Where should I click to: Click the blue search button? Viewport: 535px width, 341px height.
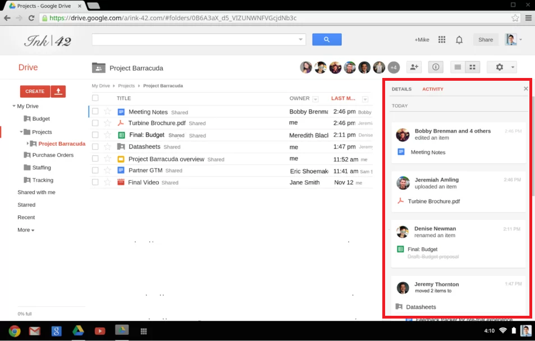tap(327, 40)
